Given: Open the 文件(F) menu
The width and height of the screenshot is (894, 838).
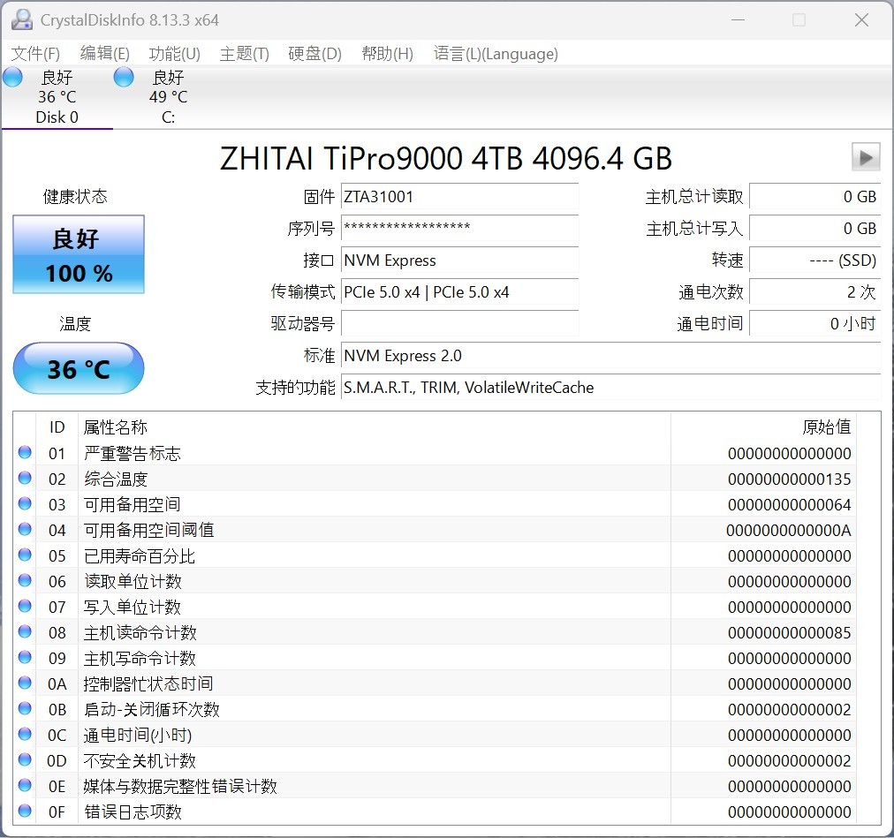Looking at the screenshot, I should 35,54.
